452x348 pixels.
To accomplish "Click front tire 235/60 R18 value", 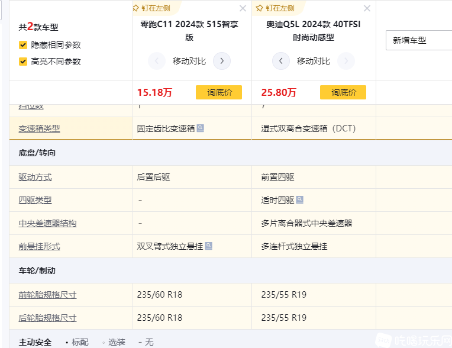I will click(x=159, y=295).
